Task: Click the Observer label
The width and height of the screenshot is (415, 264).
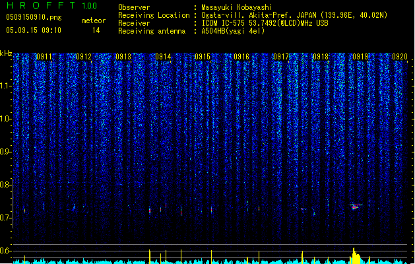Action: pos(134,7)
